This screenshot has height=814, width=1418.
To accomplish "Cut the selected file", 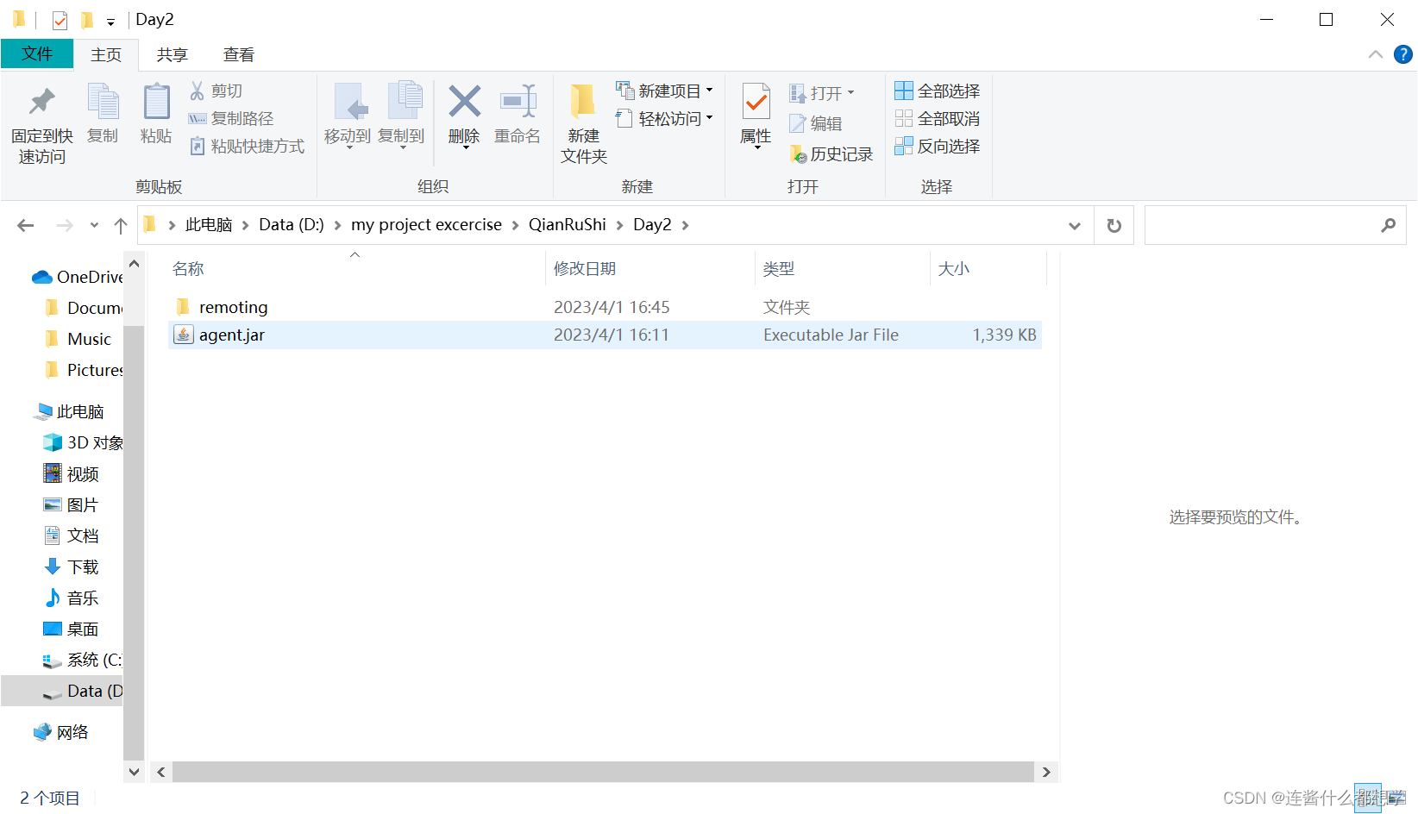I will [x=216, y=90].
